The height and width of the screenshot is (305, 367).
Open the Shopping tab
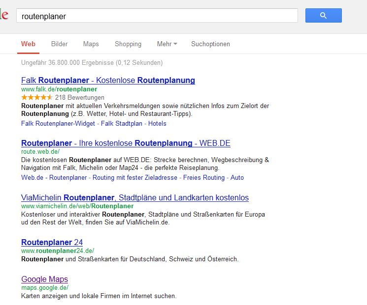(128, 44)
